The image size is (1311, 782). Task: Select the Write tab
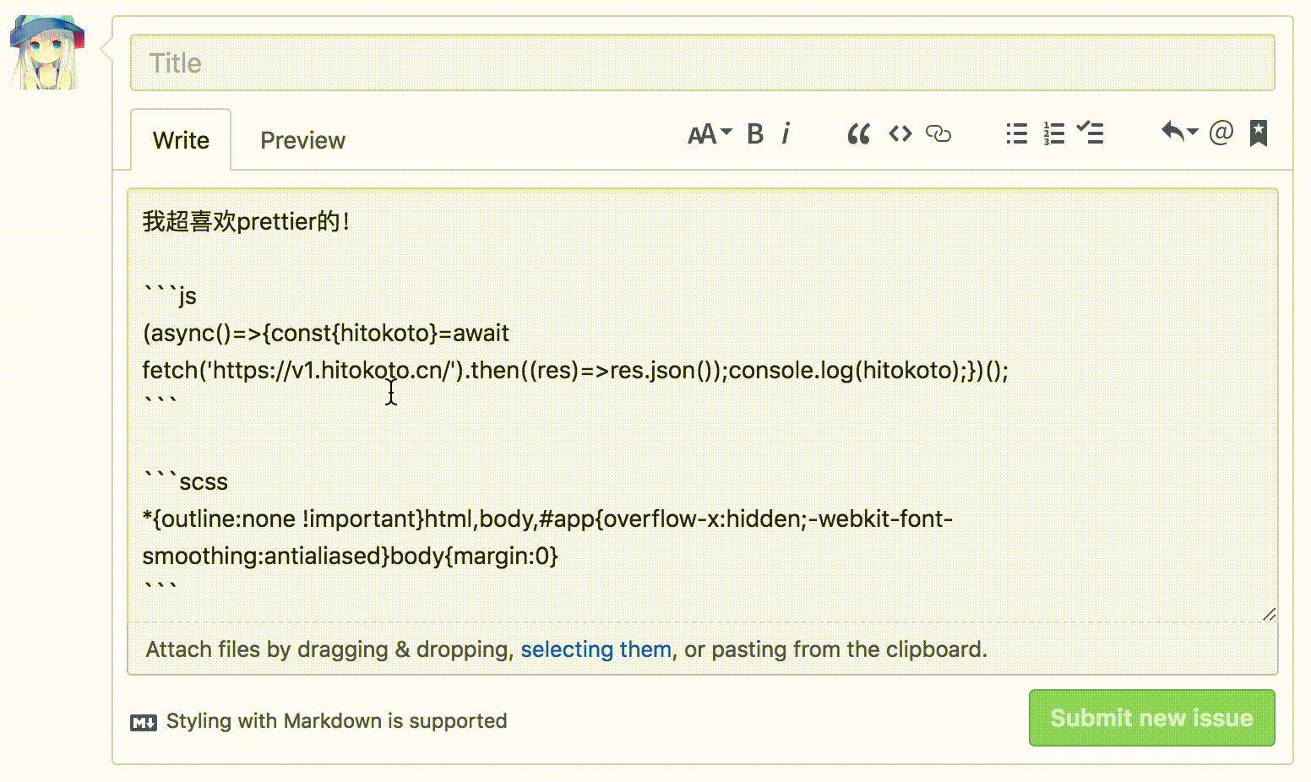pos(181,140)
